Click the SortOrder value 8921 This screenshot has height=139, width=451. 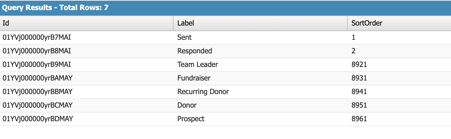[x=359, y=65]
